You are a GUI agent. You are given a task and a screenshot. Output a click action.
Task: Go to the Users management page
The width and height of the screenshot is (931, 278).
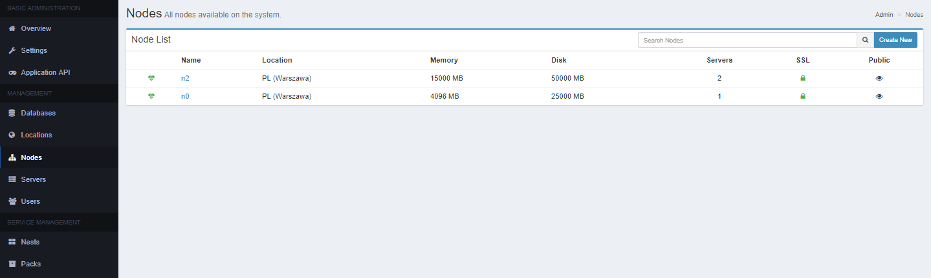point(30,201)
